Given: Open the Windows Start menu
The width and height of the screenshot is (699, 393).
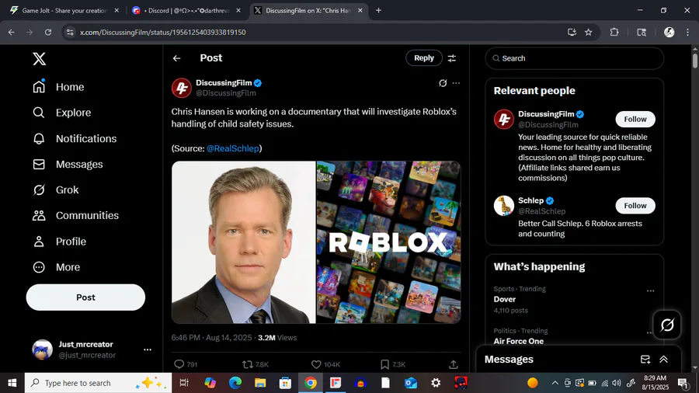Looking at the screenshot, I should pyautogui.click(x=12, y=383).
